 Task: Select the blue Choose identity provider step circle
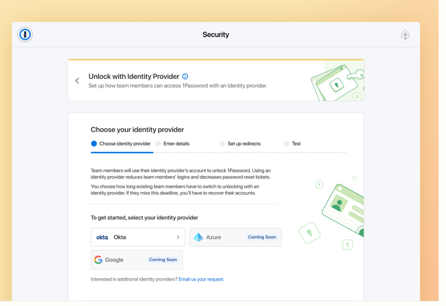tap(94, 144)
